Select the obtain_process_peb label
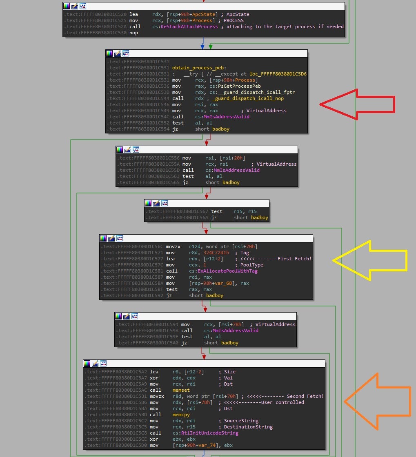This screenshot has width=416, height=457. (198, 68)
